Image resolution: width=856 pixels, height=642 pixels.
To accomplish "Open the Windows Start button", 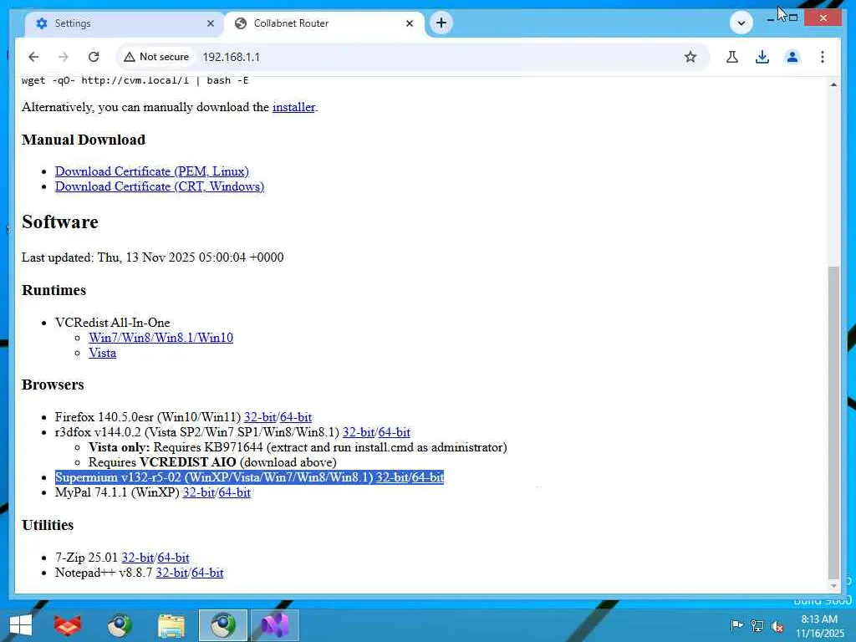I will point(21,625).
